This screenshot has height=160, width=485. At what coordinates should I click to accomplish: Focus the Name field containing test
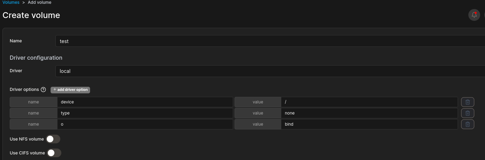[x=270, y=41]
